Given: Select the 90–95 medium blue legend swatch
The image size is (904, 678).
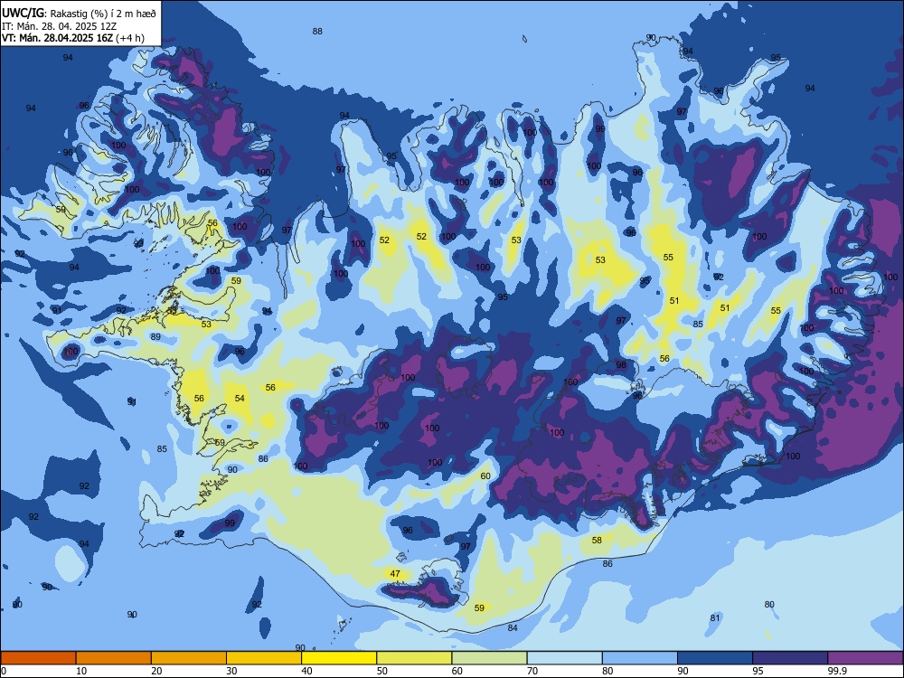Looking at the screenshot, I should 715,658.
